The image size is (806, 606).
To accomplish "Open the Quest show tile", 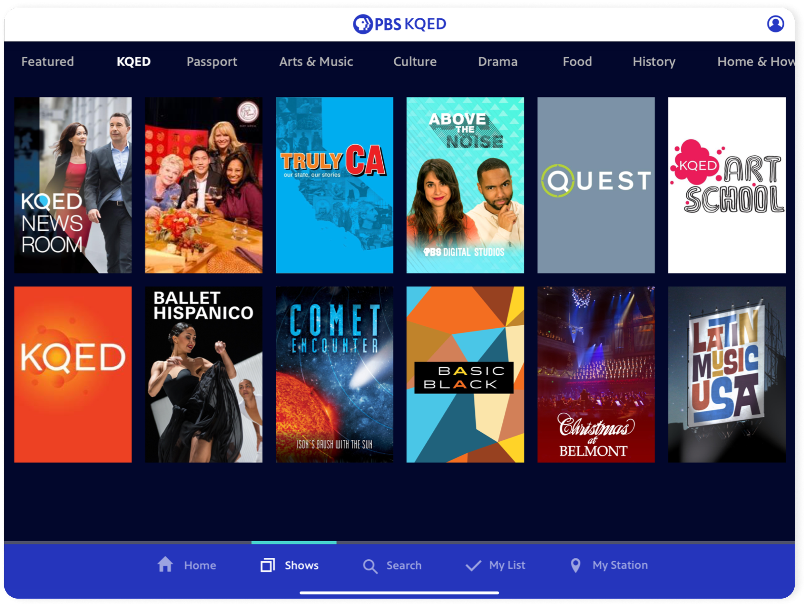I will tap(596, 185).
